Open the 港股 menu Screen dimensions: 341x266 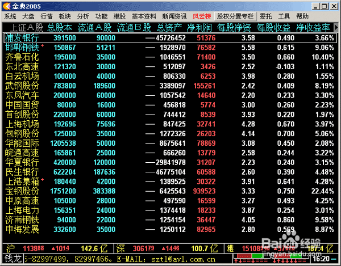119,16
